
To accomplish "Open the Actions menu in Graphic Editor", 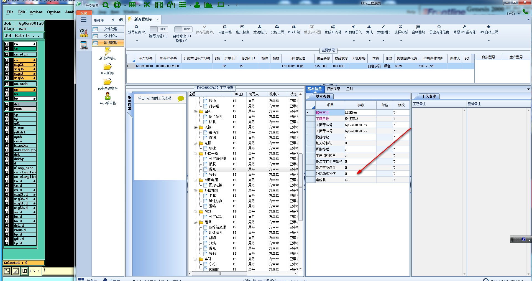I will click(x=36, y=12).
